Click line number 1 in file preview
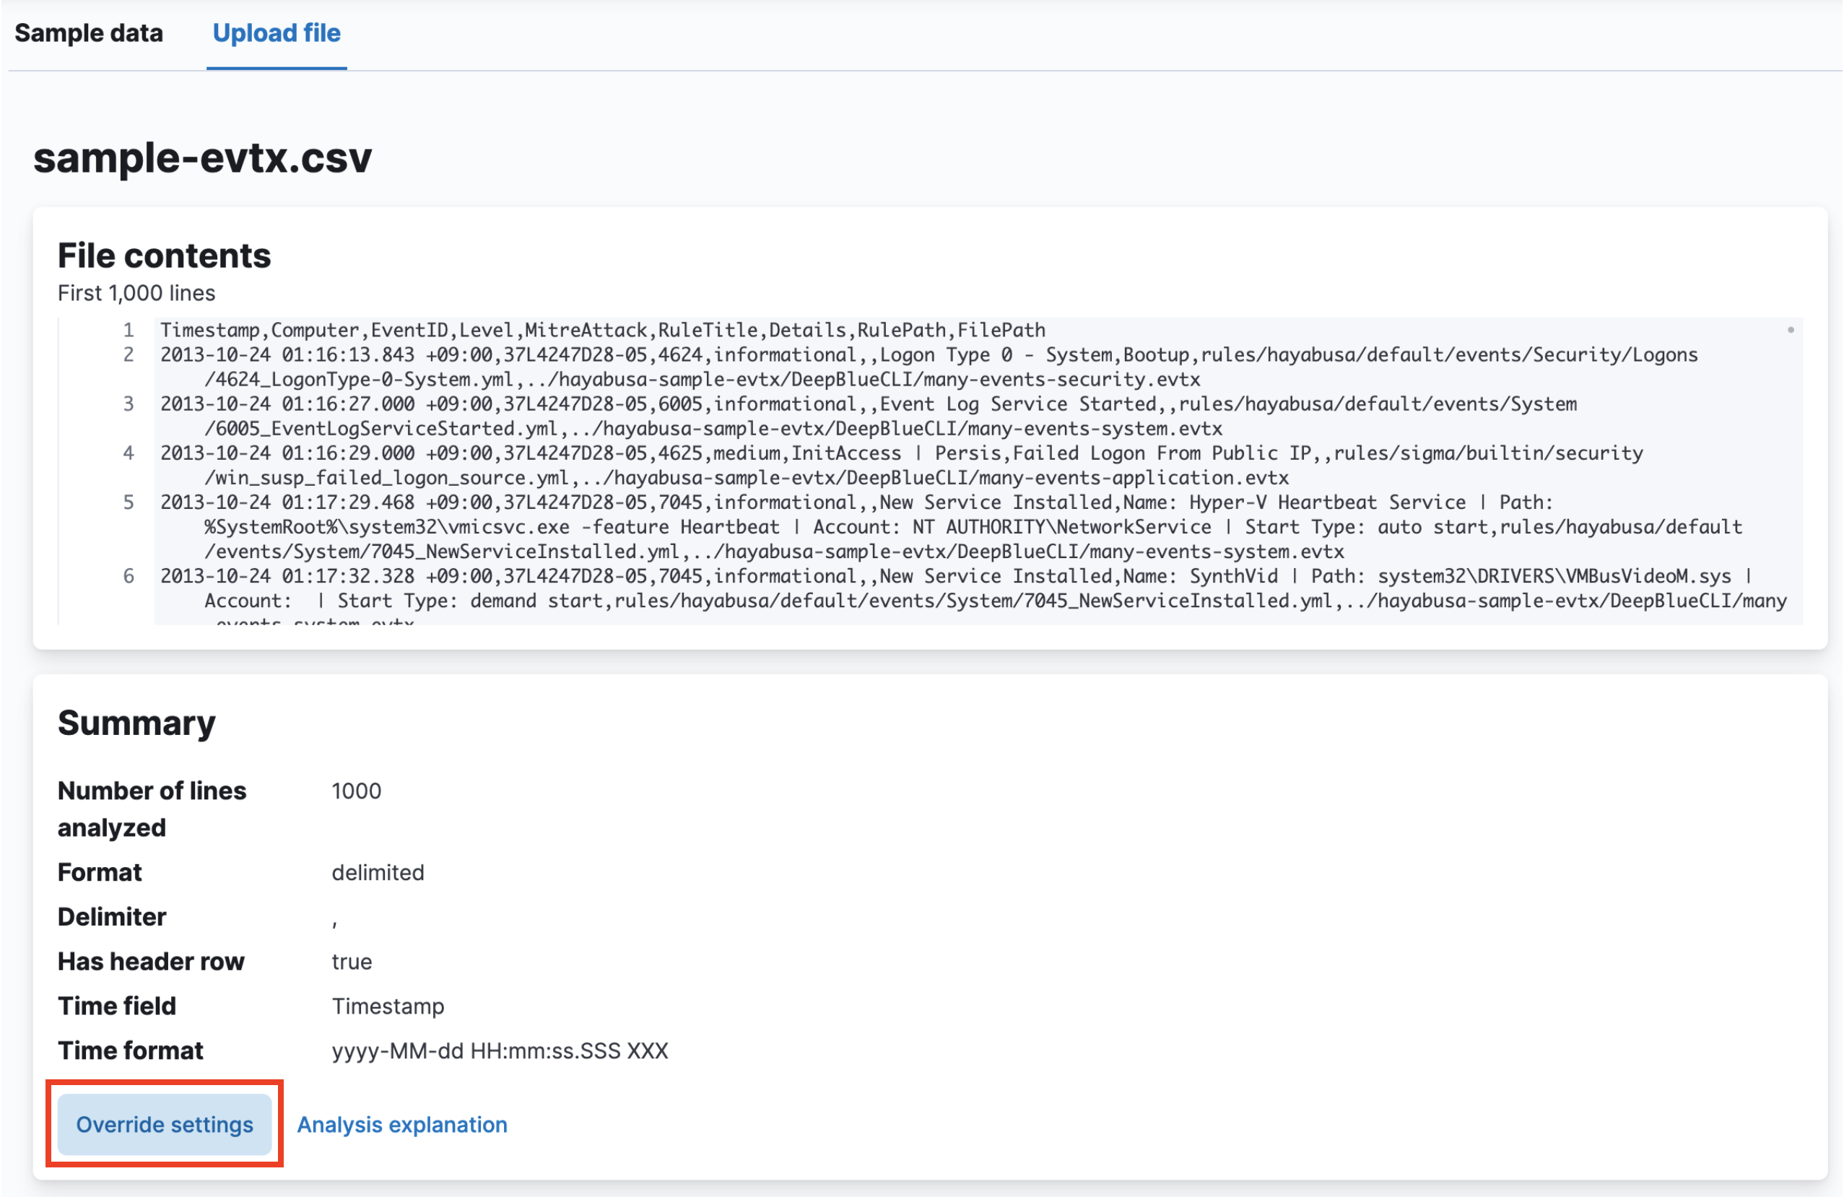 coord(129,330)
